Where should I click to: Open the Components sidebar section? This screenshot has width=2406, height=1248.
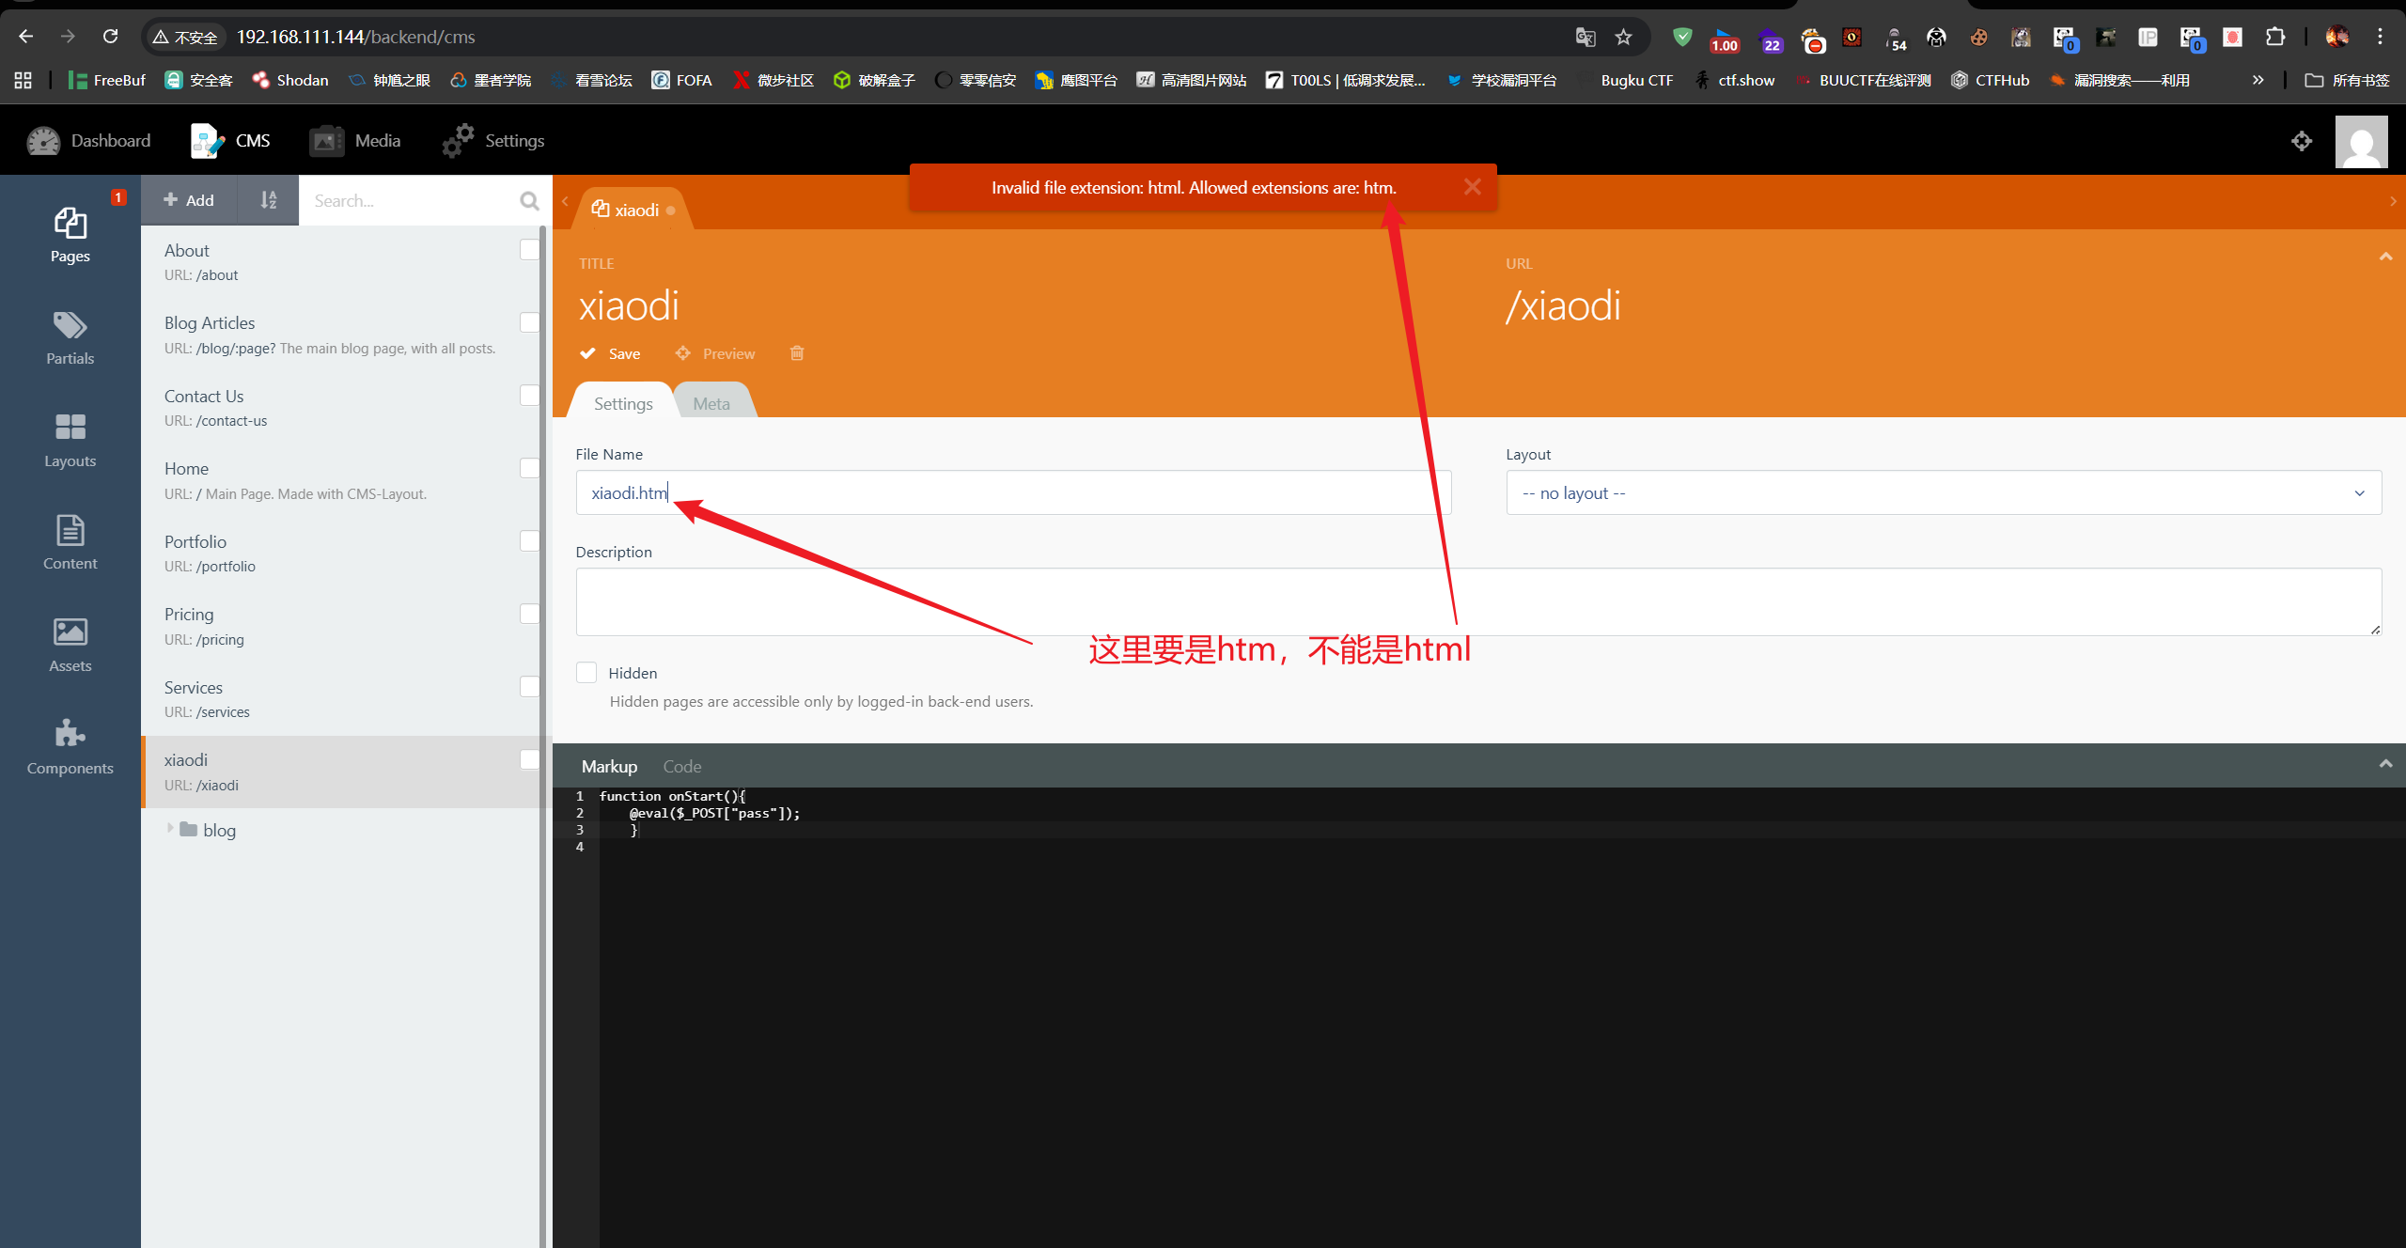click(x=70, y=747)
